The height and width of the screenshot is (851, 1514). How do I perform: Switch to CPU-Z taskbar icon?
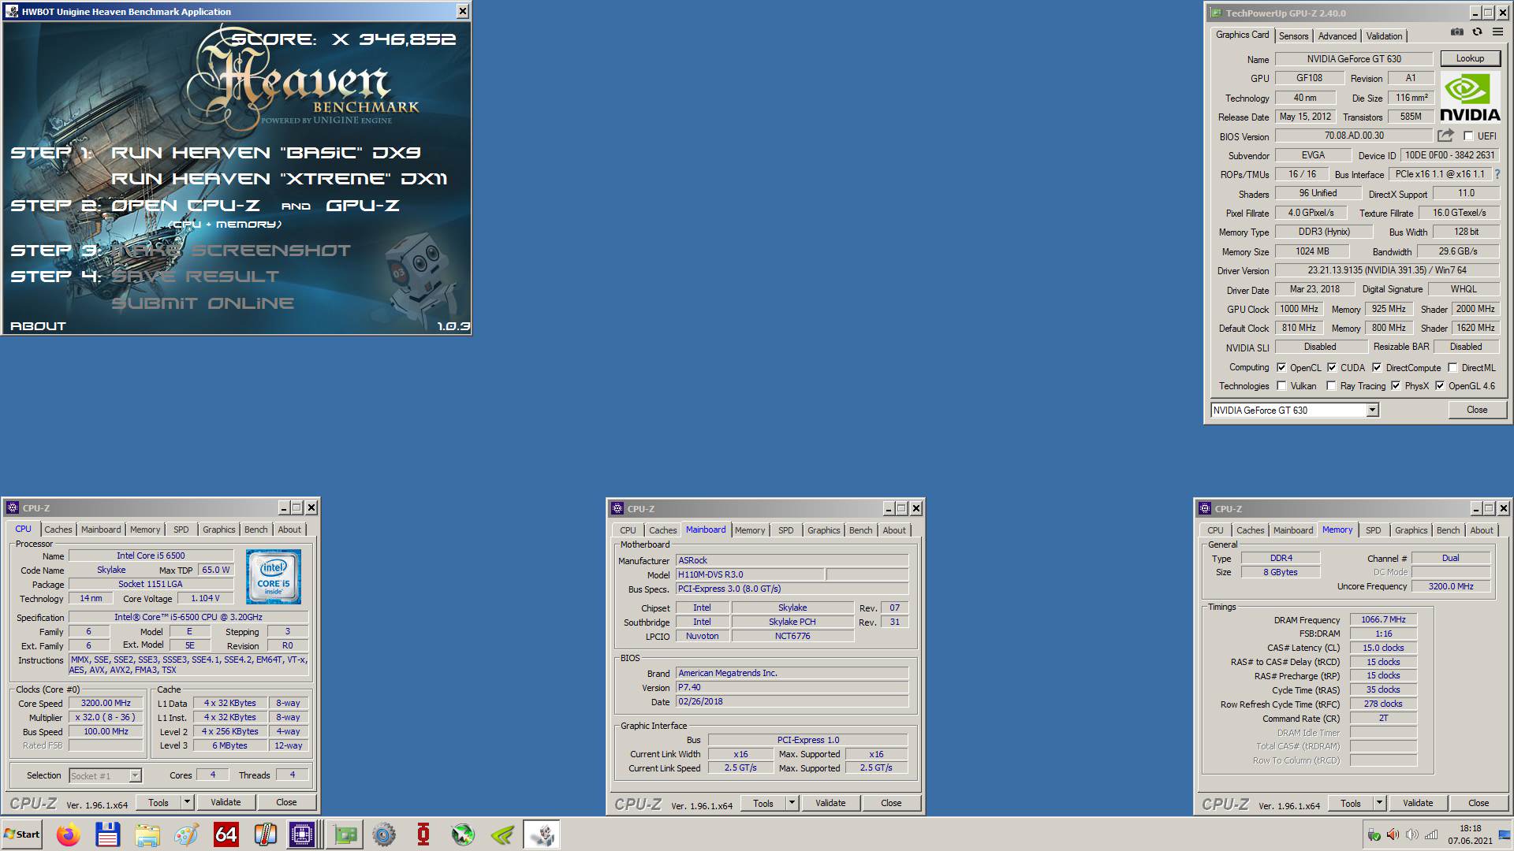302,834
